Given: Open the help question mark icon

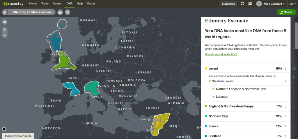Looking at the screenshot, I should (68, 12).
